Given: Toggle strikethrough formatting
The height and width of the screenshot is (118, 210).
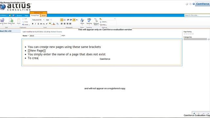Looking at the screenshot, I should (41, 24).
